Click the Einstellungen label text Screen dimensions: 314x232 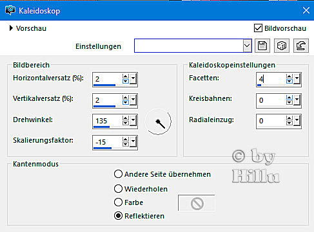[98, 46]
